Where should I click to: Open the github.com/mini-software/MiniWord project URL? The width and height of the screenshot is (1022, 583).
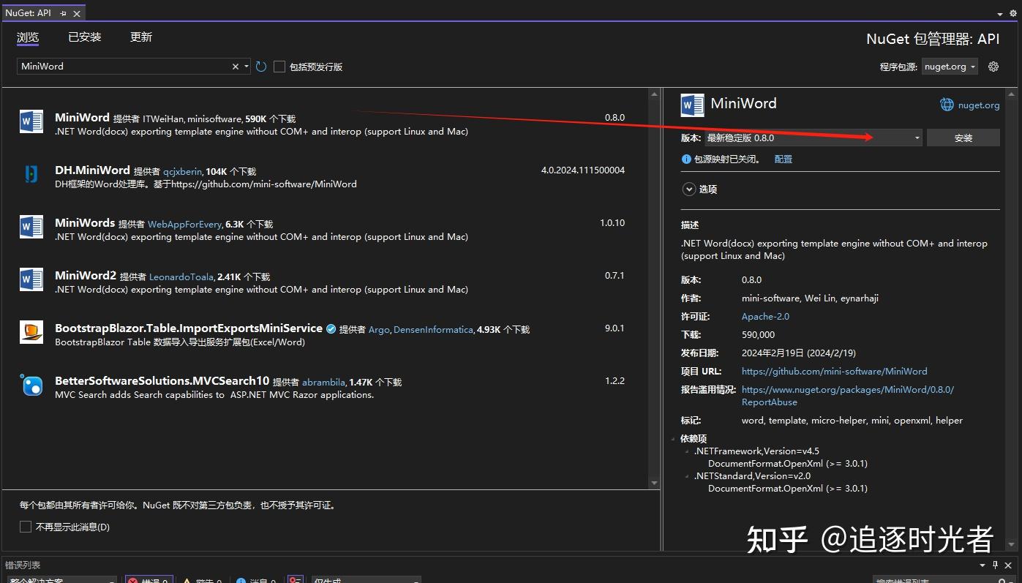click(834, 372)
